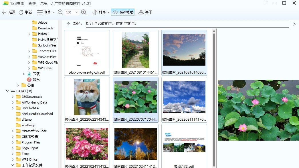Select the sunset sky photo thumbnail

point(184,53)
